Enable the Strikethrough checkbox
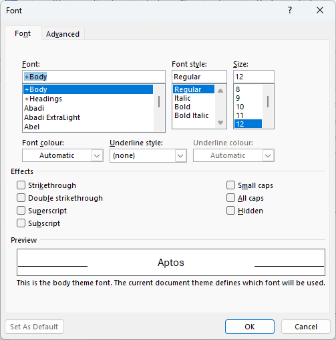336x340 pixels. pos(21,185)
